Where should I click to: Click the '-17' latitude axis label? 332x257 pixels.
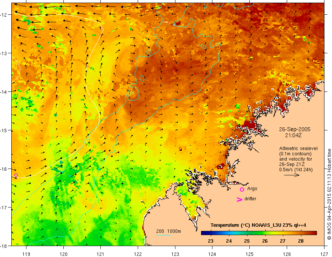click(x=4, y=207)
